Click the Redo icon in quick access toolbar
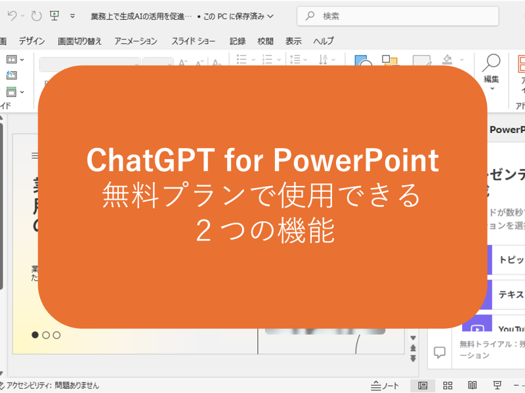Viewport: 525px width, 393px height. pyautogui.click(x=35, y=15)
